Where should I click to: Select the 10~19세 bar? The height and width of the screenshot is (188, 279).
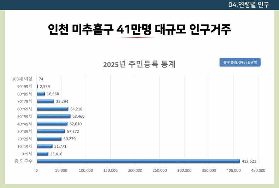[x=44, y=146]
